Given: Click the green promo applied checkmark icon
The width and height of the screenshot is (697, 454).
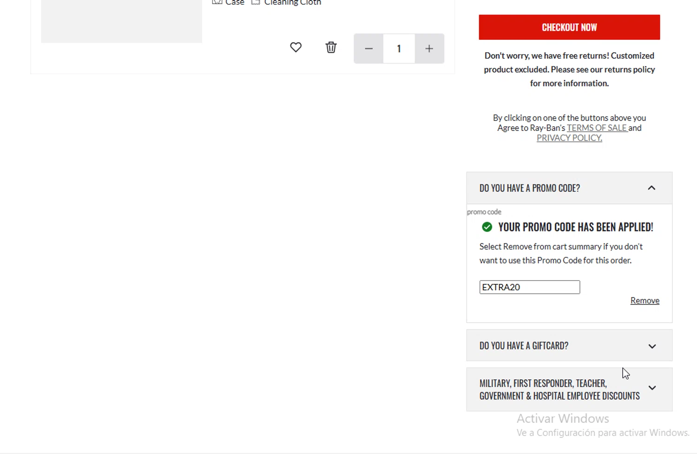Looking at the screenshot, I should [487, 227].
